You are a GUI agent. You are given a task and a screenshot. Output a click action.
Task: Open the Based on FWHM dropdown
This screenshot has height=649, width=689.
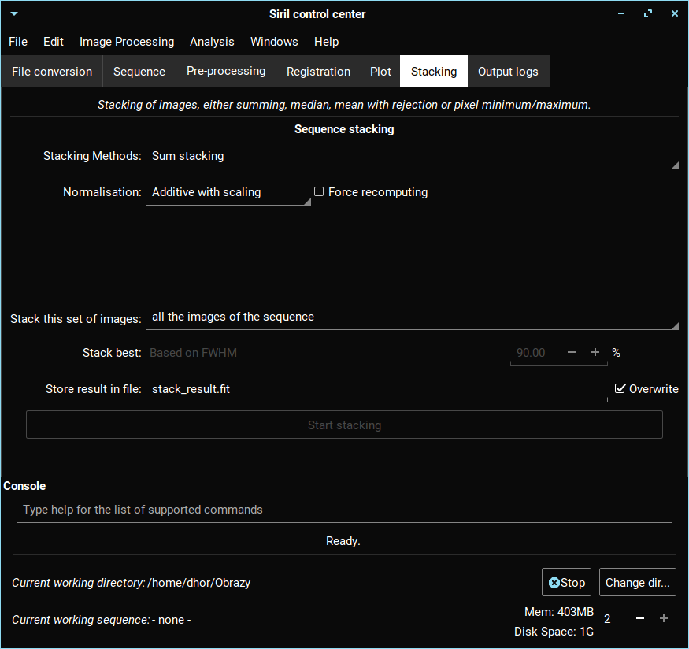(x=325, y=353)
